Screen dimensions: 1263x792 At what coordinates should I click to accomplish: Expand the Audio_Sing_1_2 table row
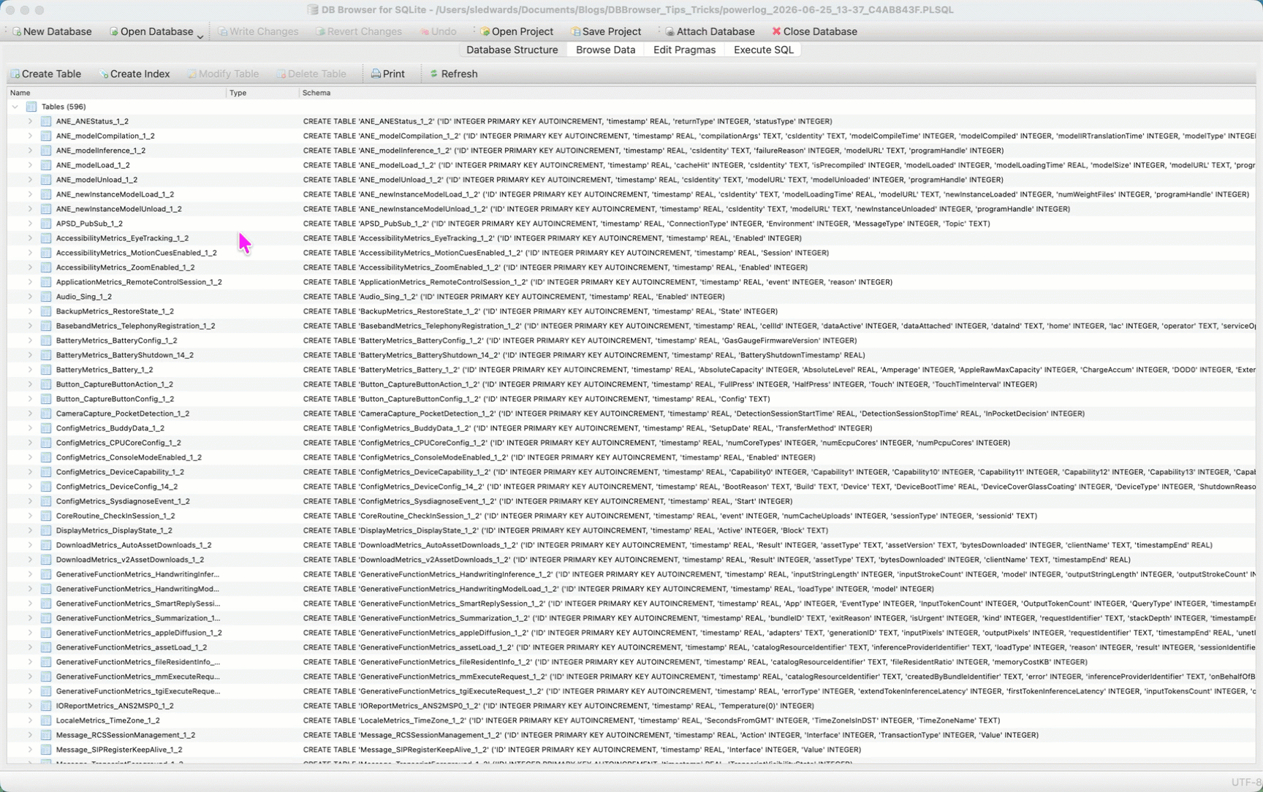[30, 297]
